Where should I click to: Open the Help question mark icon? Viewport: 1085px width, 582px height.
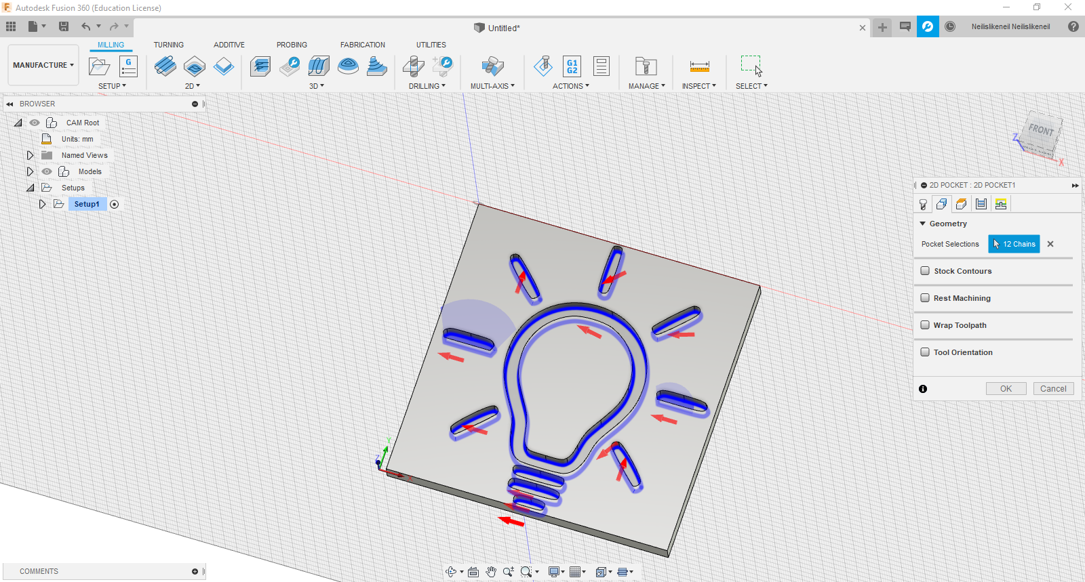(x=1073, y=26)
